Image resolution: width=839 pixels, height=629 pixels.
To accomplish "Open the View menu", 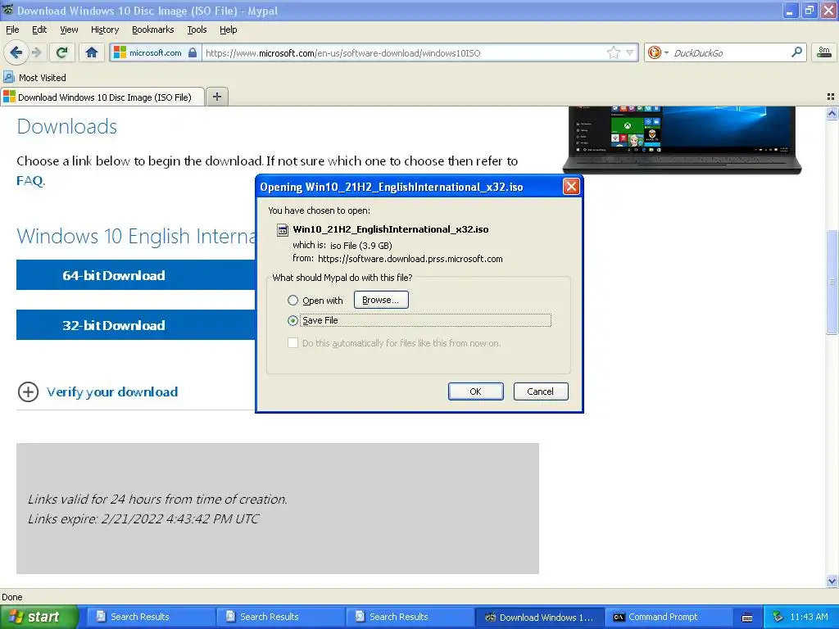I will click(69, 29).
